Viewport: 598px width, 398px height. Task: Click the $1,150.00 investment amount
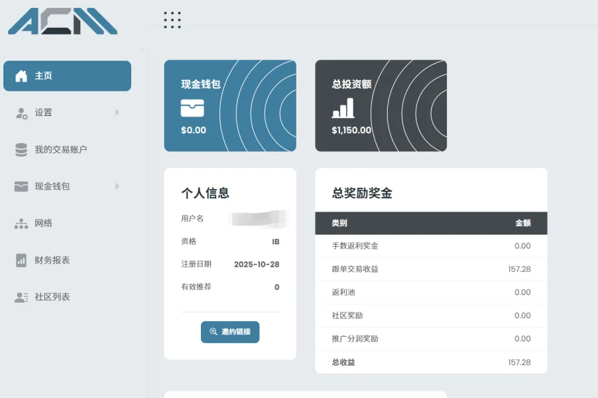tap(351, 130)
